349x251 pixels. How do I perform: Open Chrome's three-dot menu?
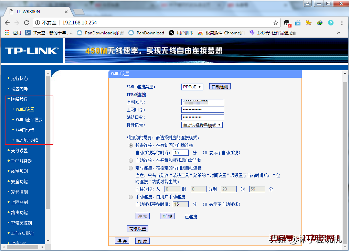pyautogui.click(x=341, y=22)
